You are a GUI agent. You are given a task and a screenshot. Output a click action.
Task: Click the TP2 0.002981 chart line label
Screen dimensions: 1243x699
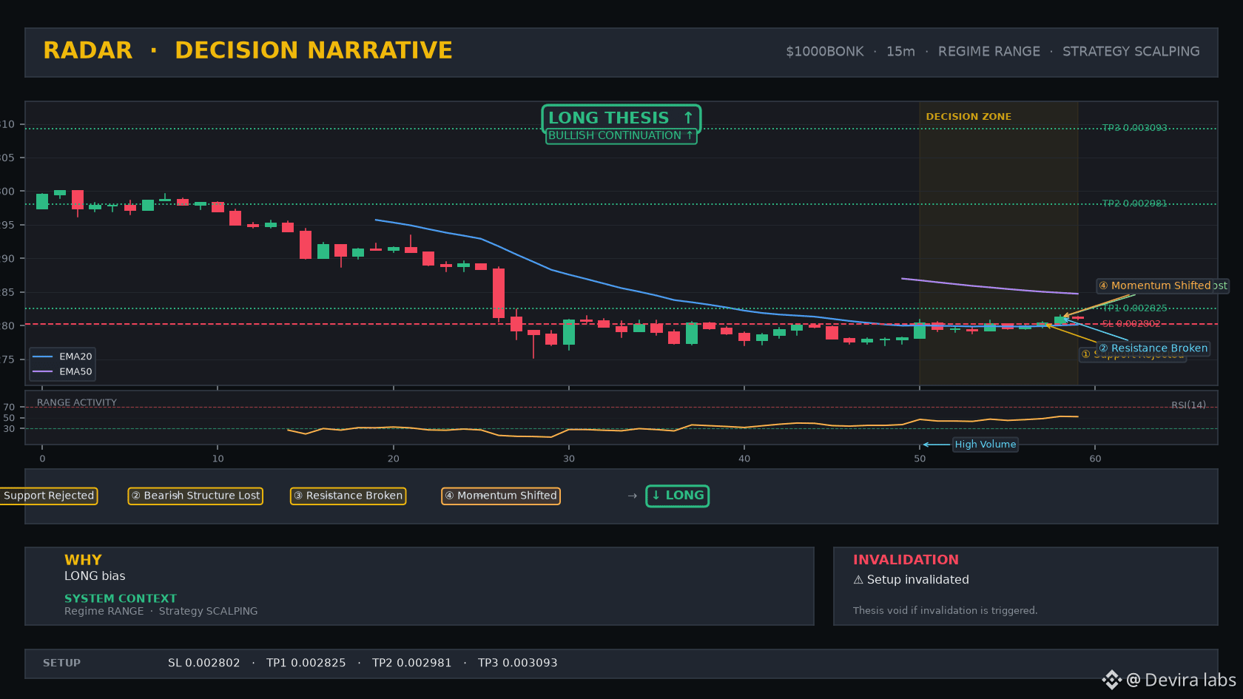(1134, 203)
